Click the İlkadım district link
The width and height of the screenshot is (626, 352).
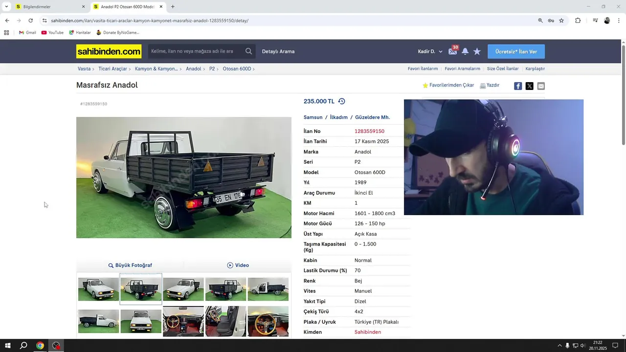pos(338,117)
